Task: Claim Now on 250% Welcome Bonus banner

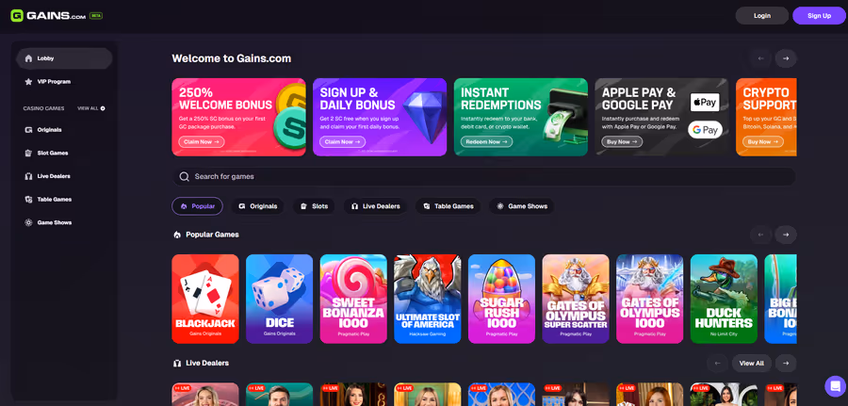Action: click(x=202, y=141)
